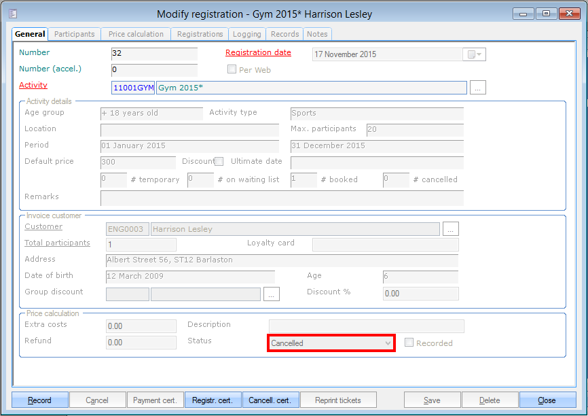Viewport: 588px width, 416px height.
Task: Maximize the Modify registration window
Action: tap(545, 14)
